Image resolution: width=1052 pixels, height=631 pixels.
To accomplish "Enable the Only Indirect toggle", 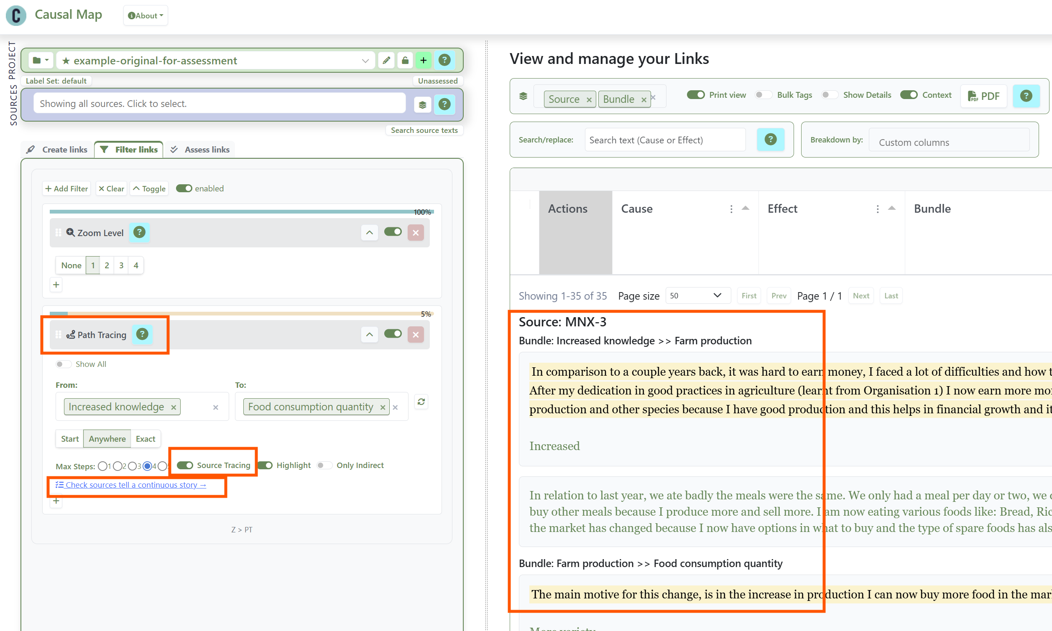I will (324, 465).
